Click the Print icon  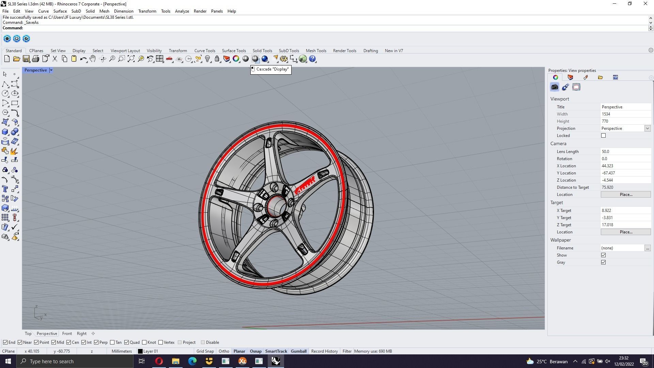(x=35, y=59)
